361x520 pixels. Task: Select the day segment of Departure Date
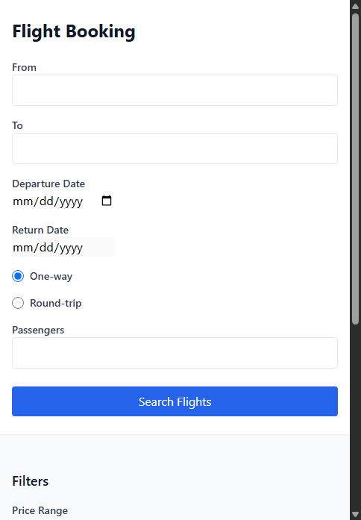[45, 201]
